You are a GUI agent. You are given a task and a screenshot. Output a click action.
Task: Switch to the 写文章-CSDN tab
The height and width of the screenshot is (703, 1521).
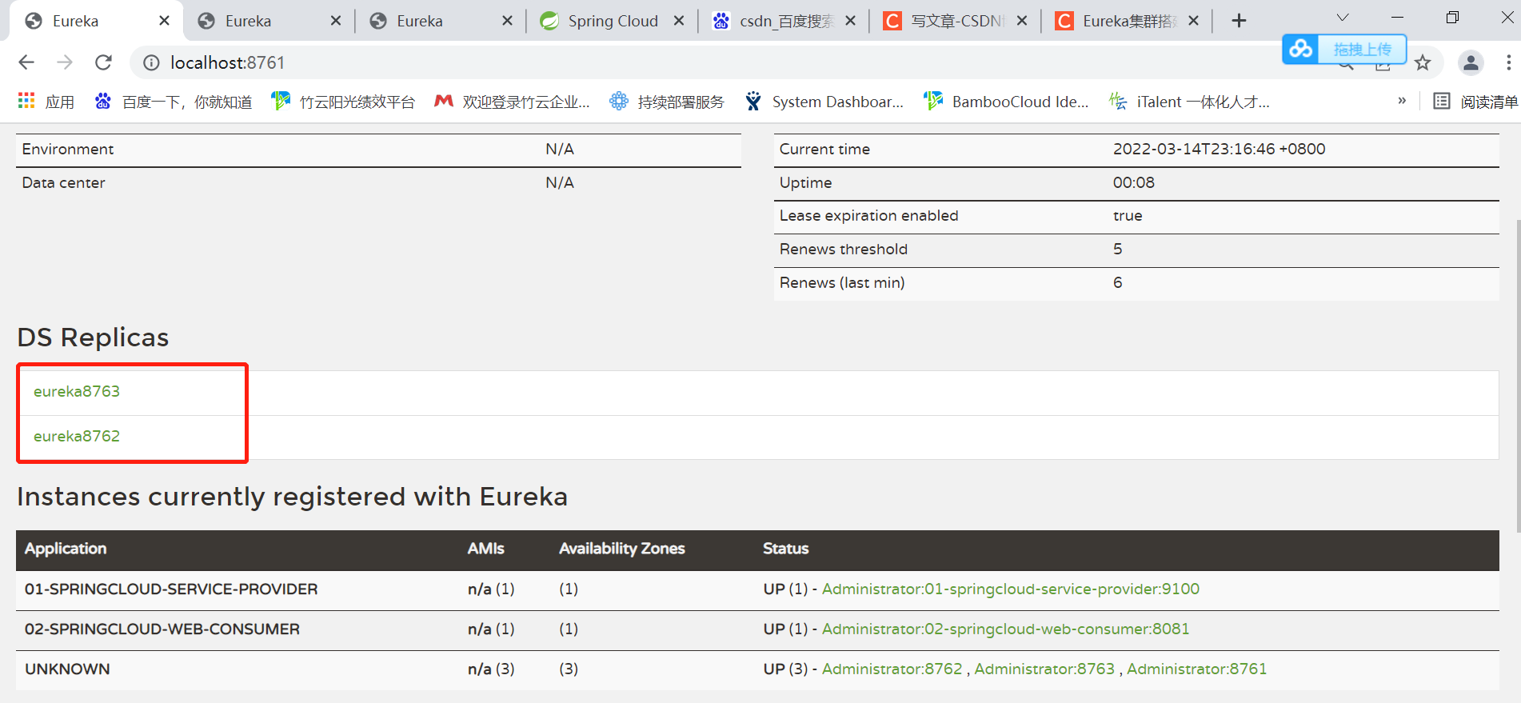[x=956, y=21]
